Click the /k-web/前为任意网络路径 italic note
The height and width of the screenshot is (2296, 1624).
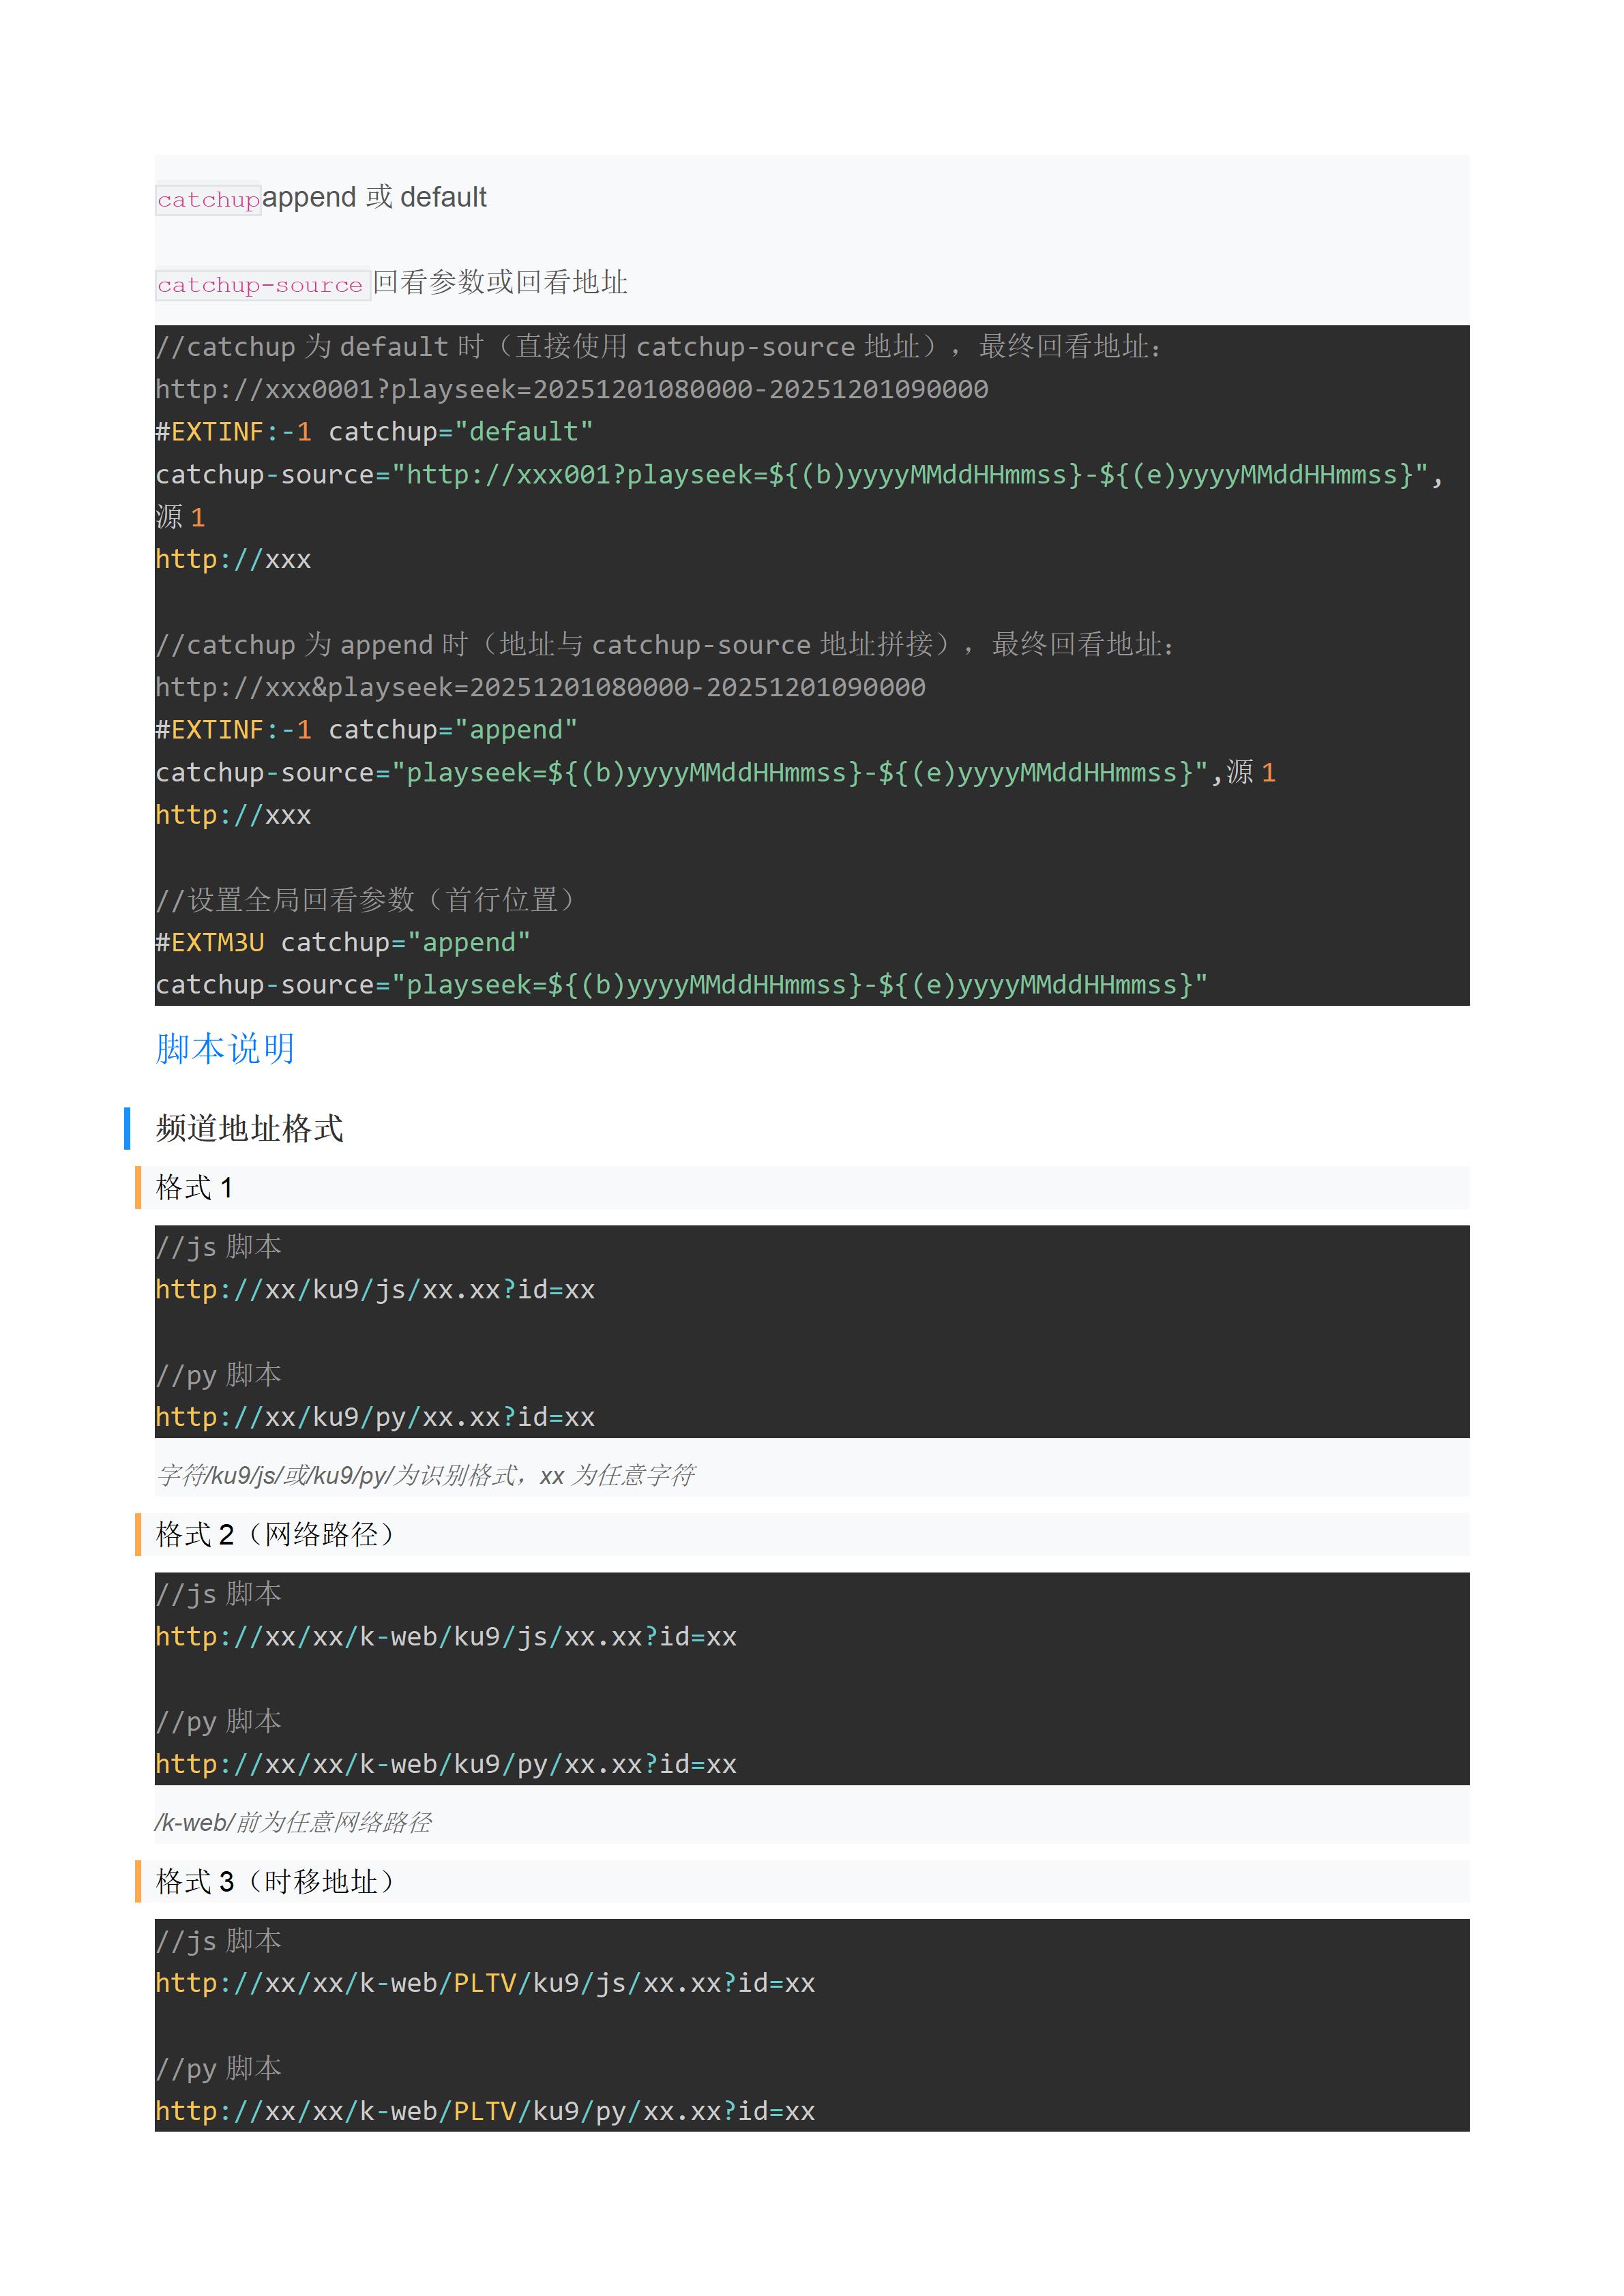point(293,1822)
